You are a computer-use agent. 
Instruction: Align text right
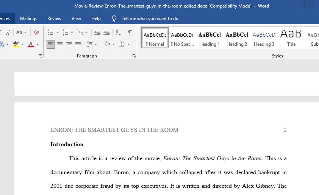(69, 44)
